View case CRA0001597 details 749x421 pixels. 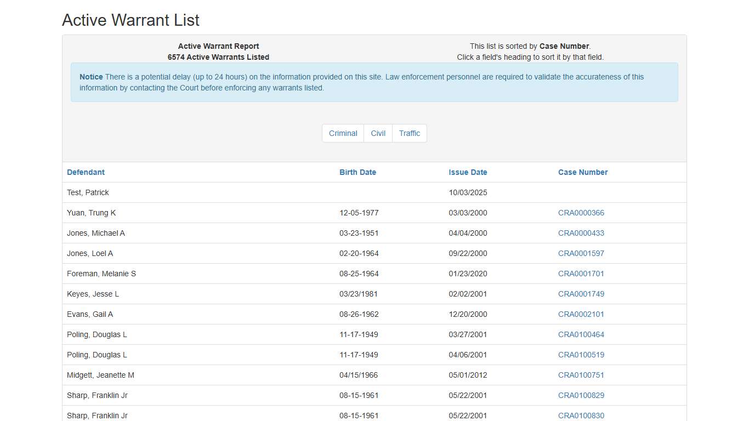[x=581, y=253]
